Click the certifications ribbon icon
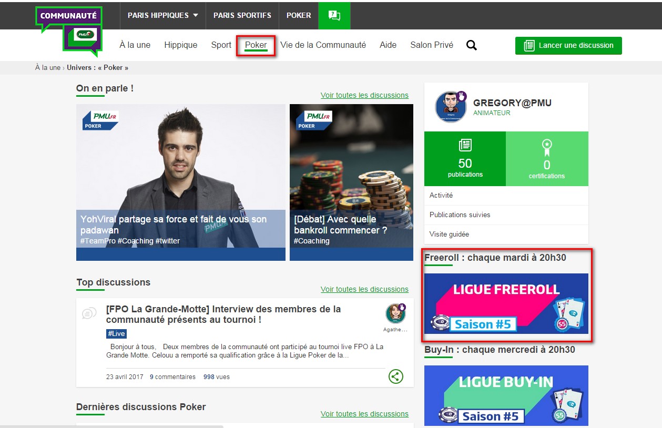 click(x=547, y=148)
